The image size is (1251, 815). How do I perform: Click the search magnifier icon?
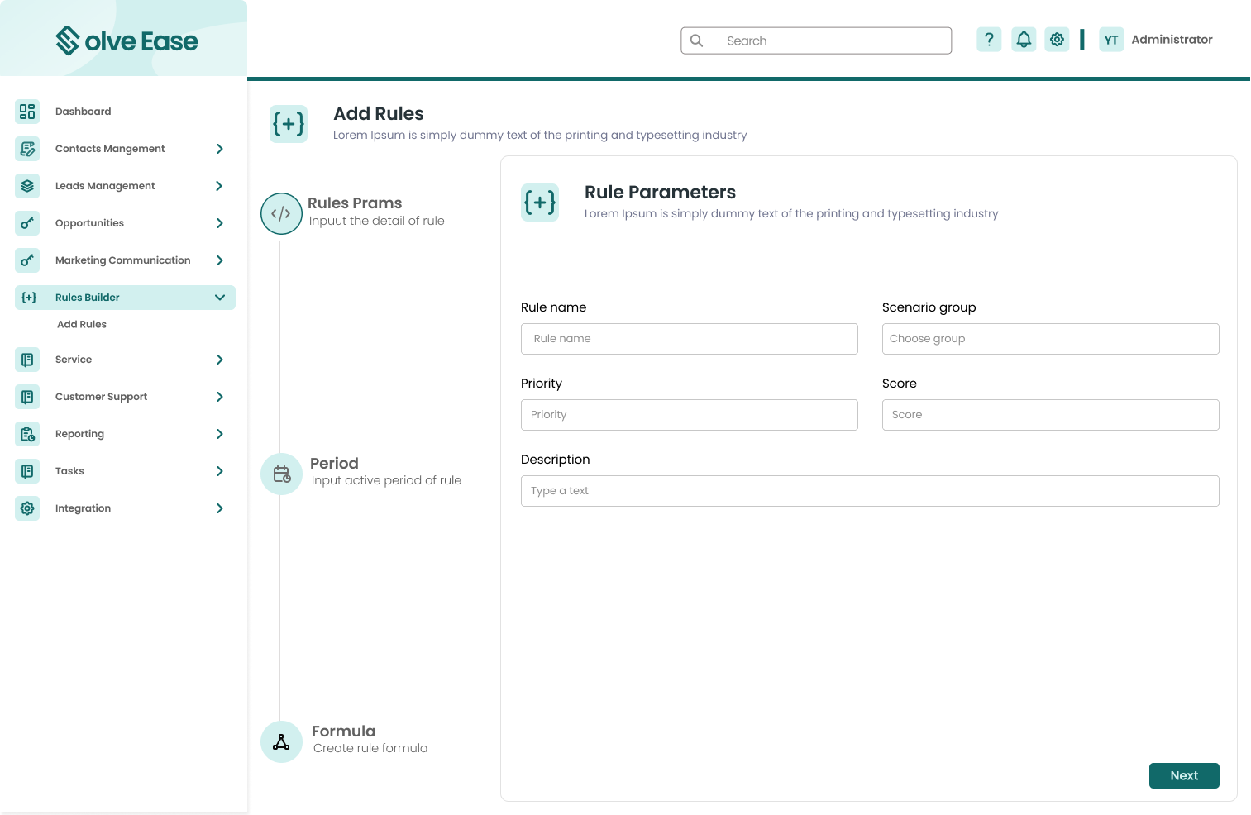tap(697, 41)
